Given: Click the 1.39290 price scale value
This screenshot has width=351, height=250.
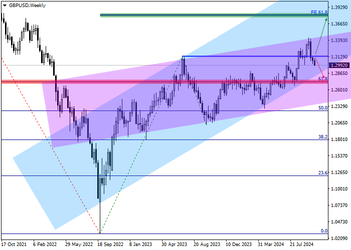Looking at the screenshot, I should click(339, 7).
